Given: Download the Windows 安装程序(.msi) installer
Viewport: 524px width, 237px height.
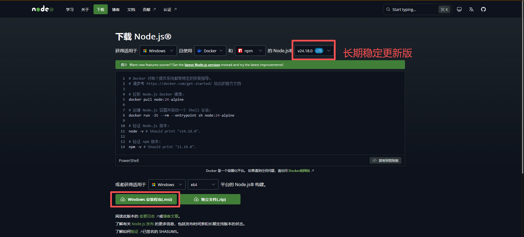Looking at the screenshot, I should point(146,199).
